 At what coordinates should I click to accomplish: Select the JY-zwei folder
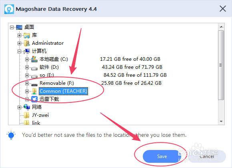(x=40, y=115)
